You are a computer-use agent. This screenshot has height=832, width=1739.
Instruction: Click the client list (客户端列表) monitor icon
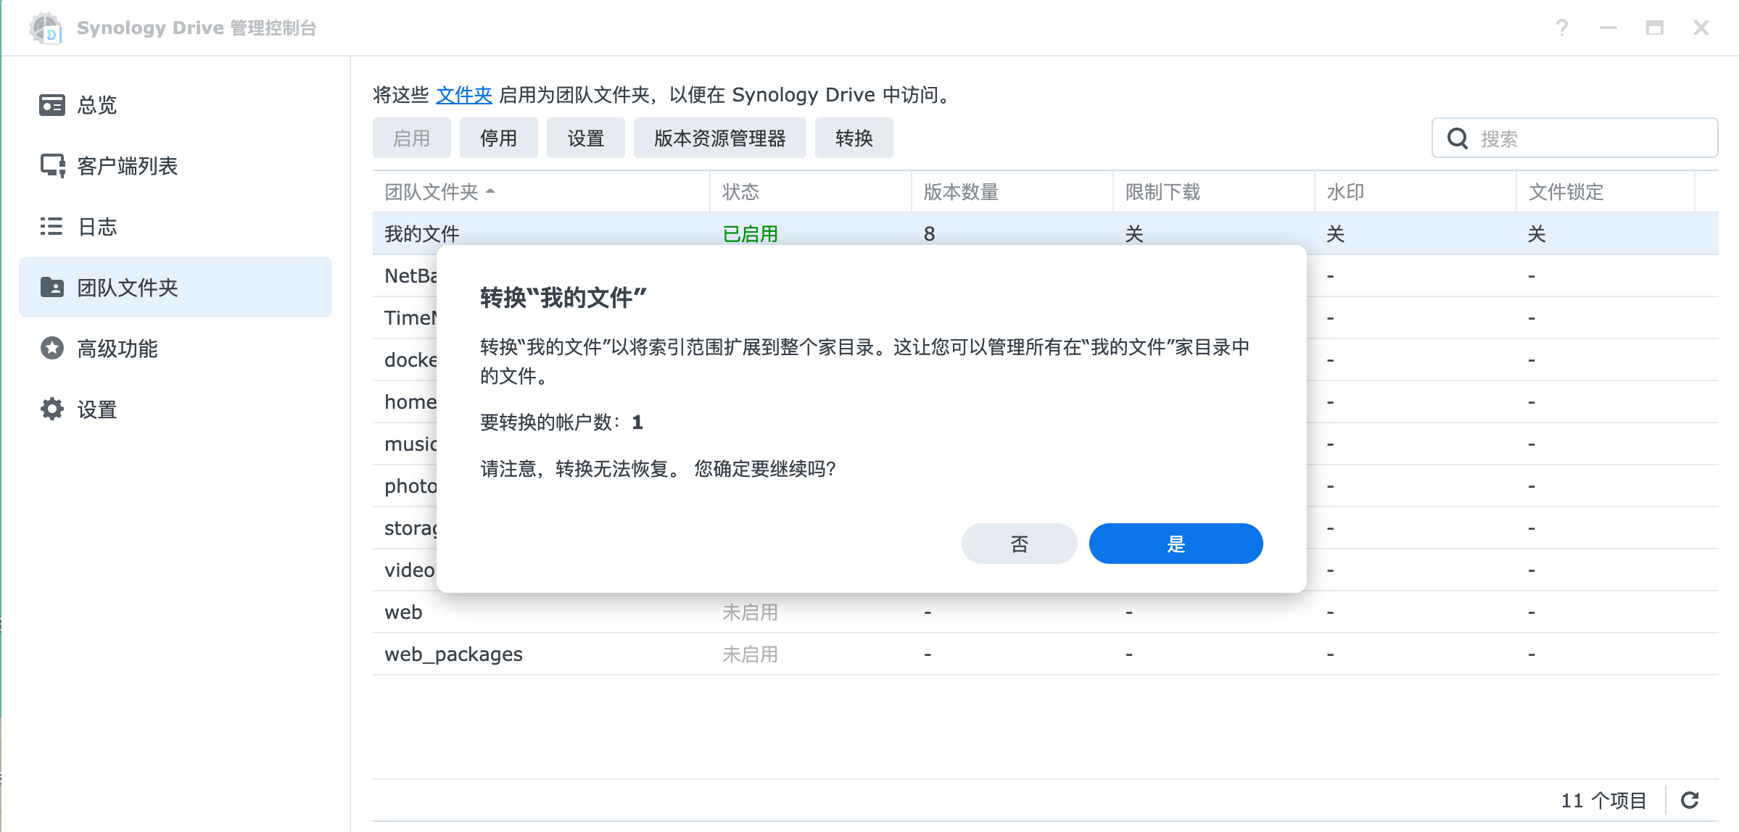tap(52, 166)
